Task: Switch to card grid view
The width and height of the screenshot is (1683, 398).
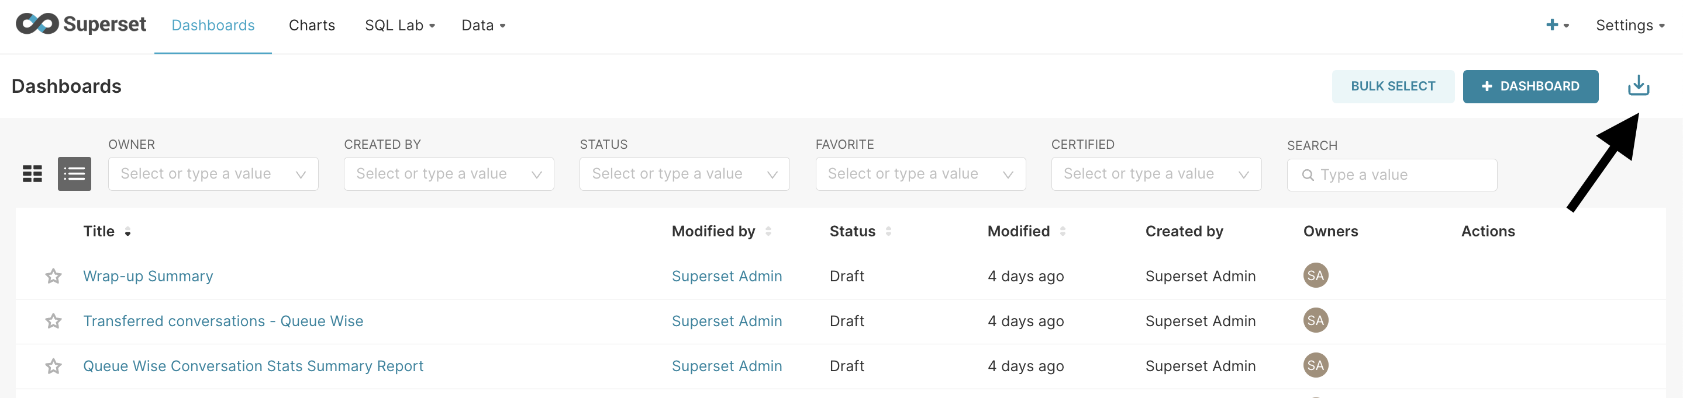Action: point(33,173)
